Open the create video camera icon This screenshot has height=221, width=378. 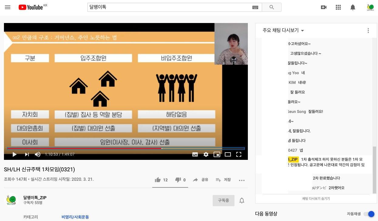324,7
